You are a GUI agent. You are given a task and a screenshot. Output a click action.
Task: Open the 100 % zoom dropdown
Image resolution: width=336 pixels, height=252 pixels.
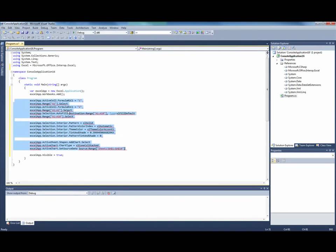pyautogui.click(x=16, y=183)
